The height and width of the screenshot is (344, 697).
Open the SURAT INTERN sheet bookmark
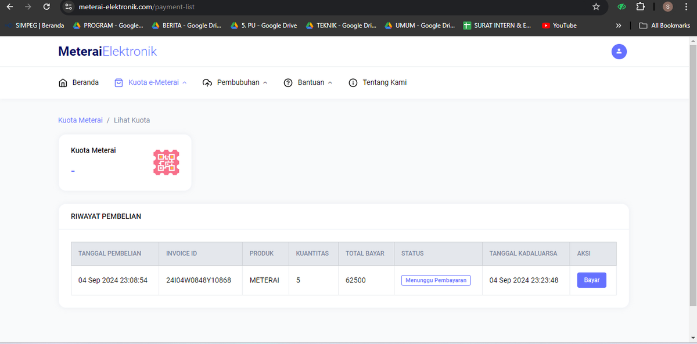click(x=498, y=26)
